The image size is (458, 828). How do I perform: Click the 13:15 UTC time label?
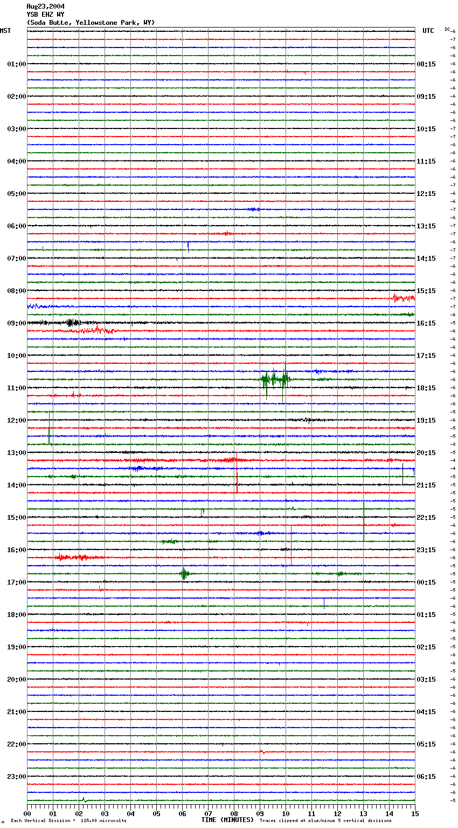click(426, 226)
